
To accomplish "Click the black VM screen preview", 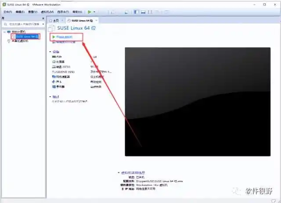I will tap(198, 102).
